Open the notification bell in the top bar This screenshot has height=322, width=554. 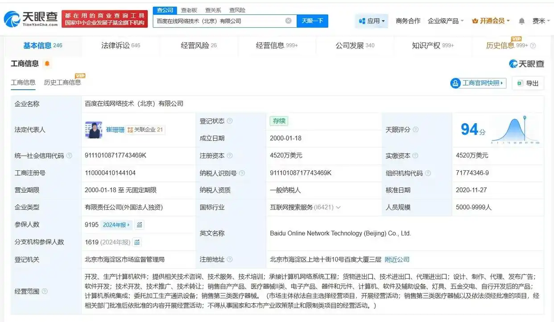pos(522,21)
